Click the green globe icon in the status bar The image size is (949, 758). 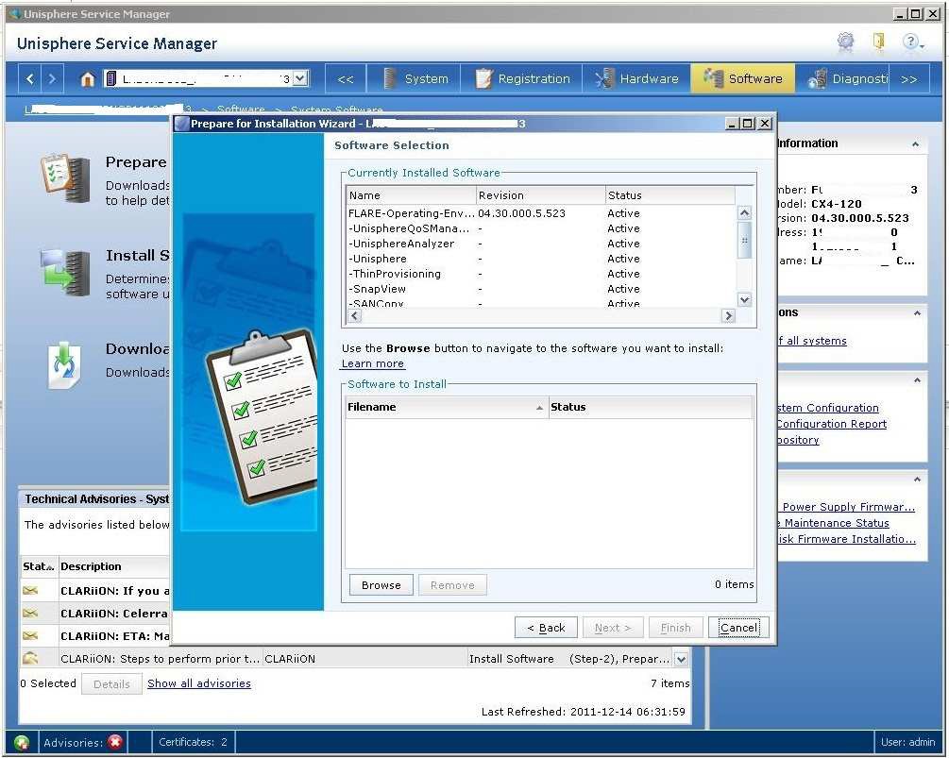point(22,742)
